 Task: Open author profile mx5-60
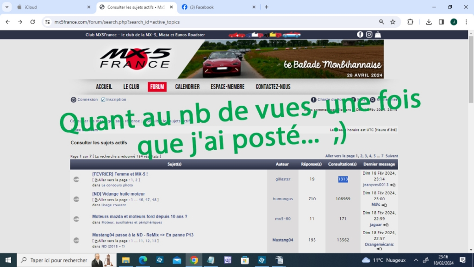pos(283,219)
